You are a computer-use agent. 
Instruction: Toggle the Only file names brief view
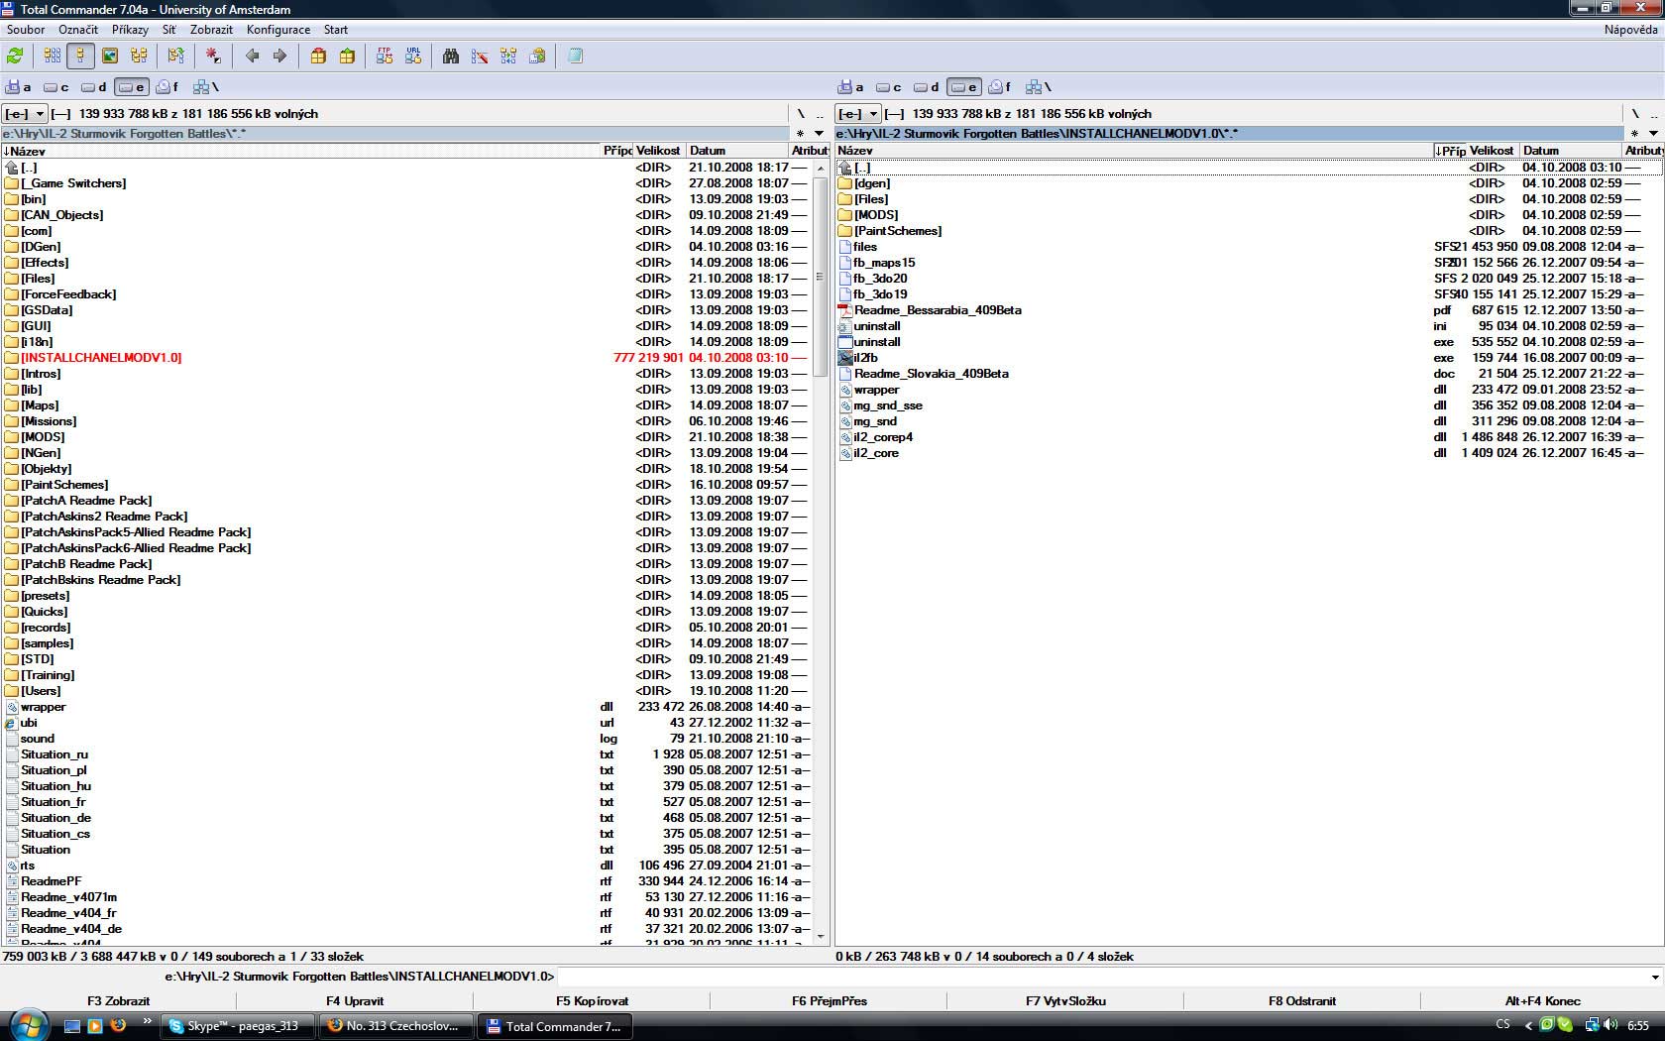53,57
